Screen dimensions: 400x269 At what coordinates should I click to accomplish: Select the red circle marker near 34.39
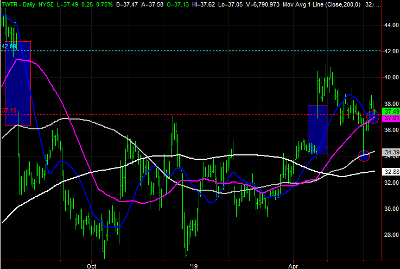click(x=364, y=156)
